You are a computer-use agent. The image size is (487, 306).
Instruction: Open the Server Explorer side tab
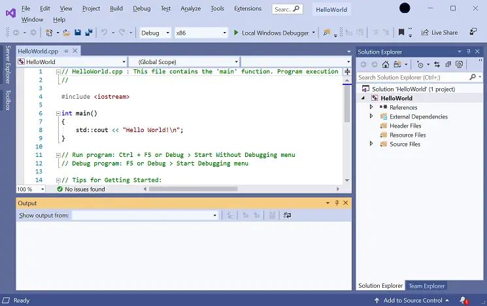(8, 65)
